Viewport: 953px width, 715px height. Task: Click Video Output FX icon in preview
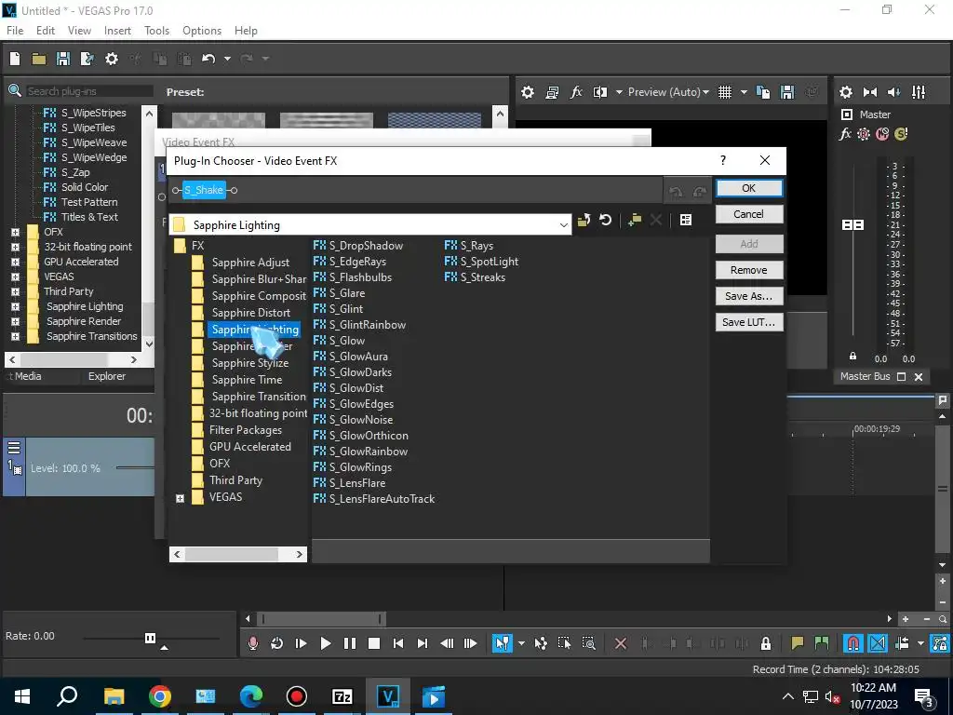tap(576, 92)
